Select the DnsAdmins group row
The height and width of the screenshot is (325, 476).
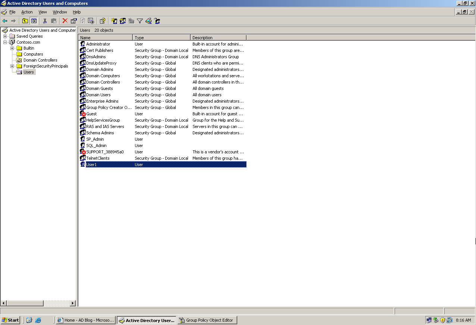tap(163, 57)
